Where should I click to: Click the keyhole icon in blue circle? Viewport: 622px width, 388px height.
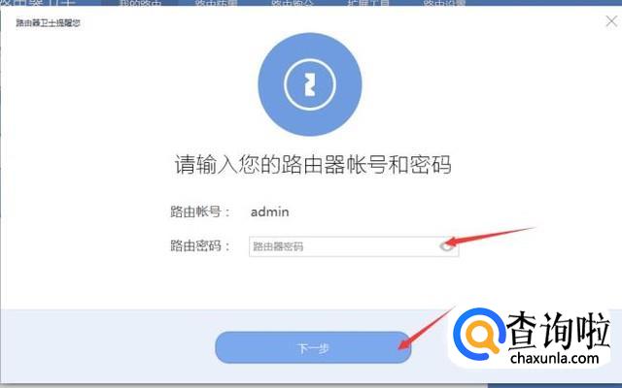(310, 84)
